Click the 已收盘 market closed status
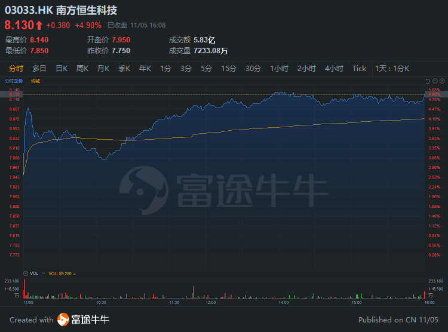Viewport: 448px width, 332px height. point(118,26)
